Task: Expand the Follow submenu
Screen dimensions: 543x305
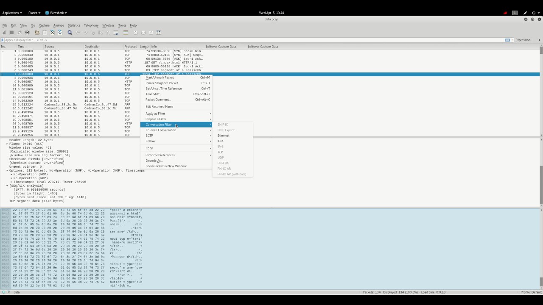Action: point(176,141)
